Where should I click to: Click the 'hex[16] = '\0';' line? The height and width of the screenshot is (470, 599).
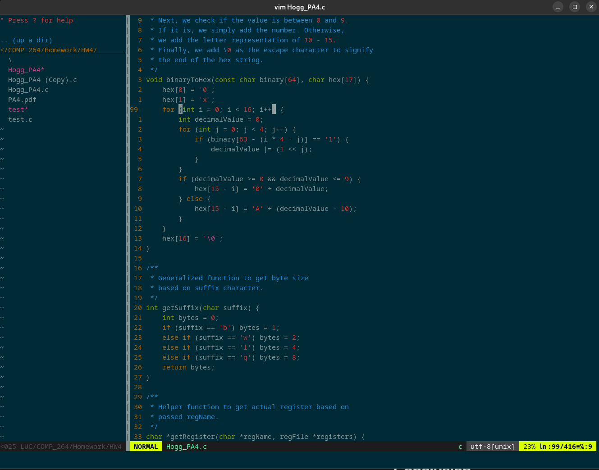point(192,238)
